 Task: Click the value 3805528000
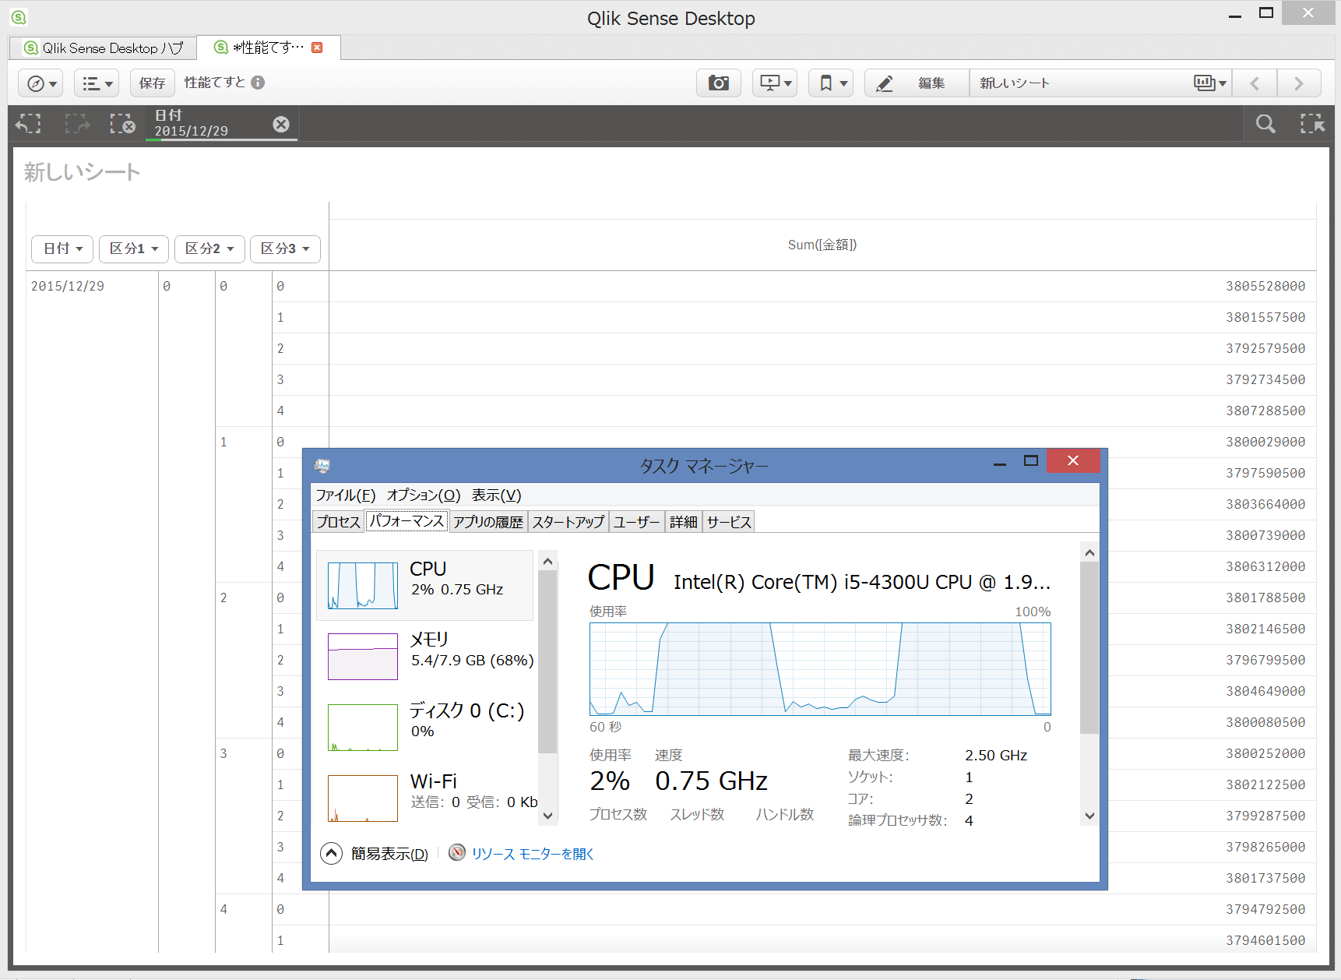1265,286
